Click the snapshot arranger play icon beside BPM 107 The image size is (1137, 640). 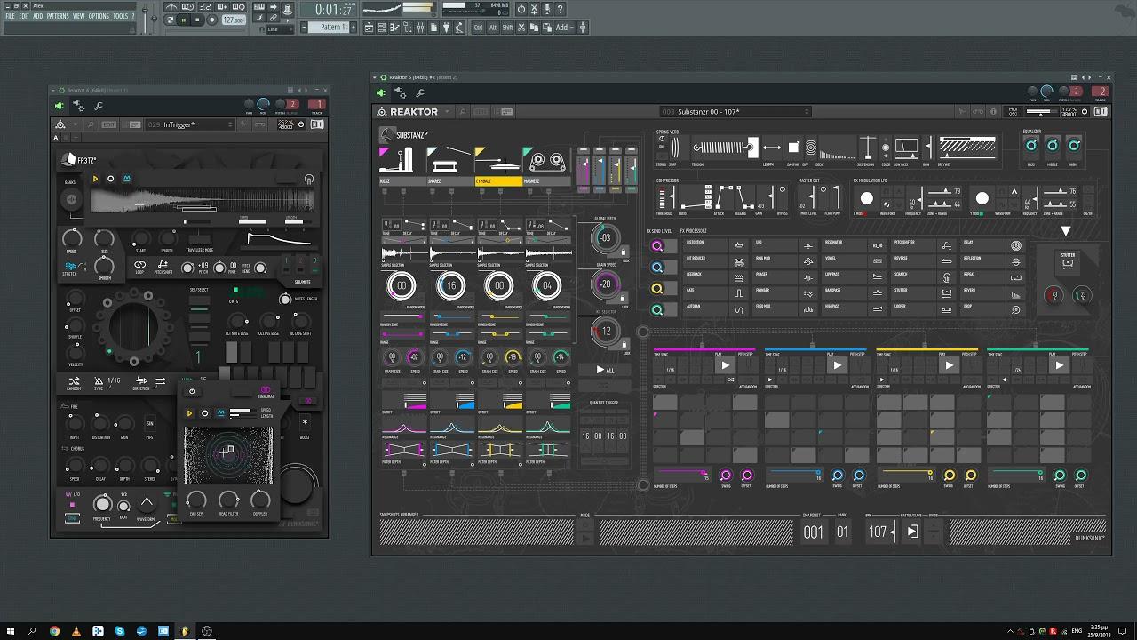(912, 532)
